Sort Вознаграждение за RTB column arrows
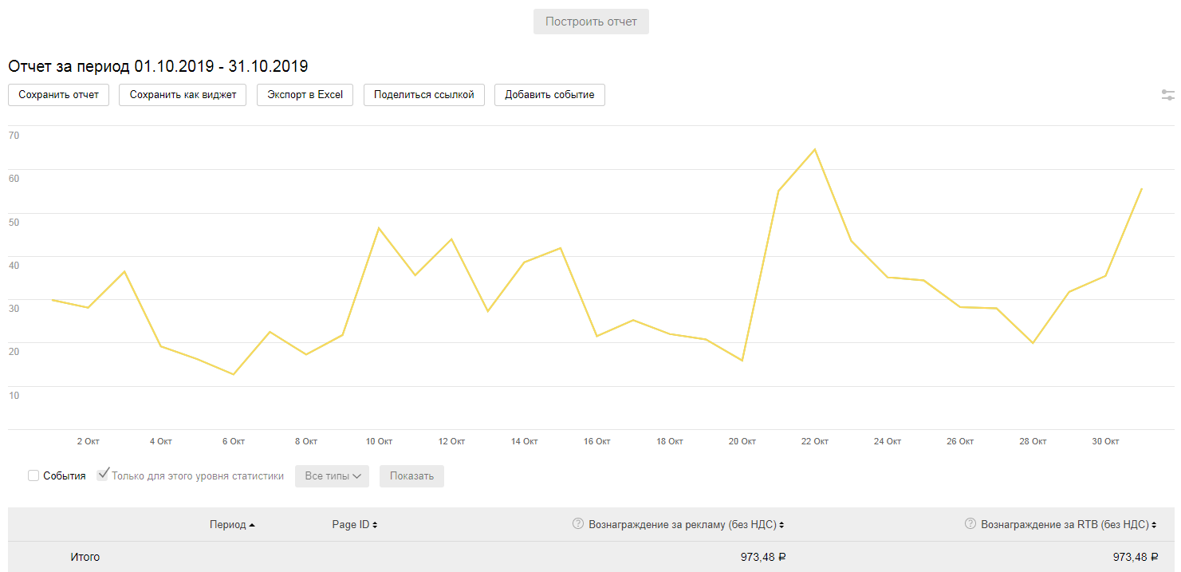 1154,525
